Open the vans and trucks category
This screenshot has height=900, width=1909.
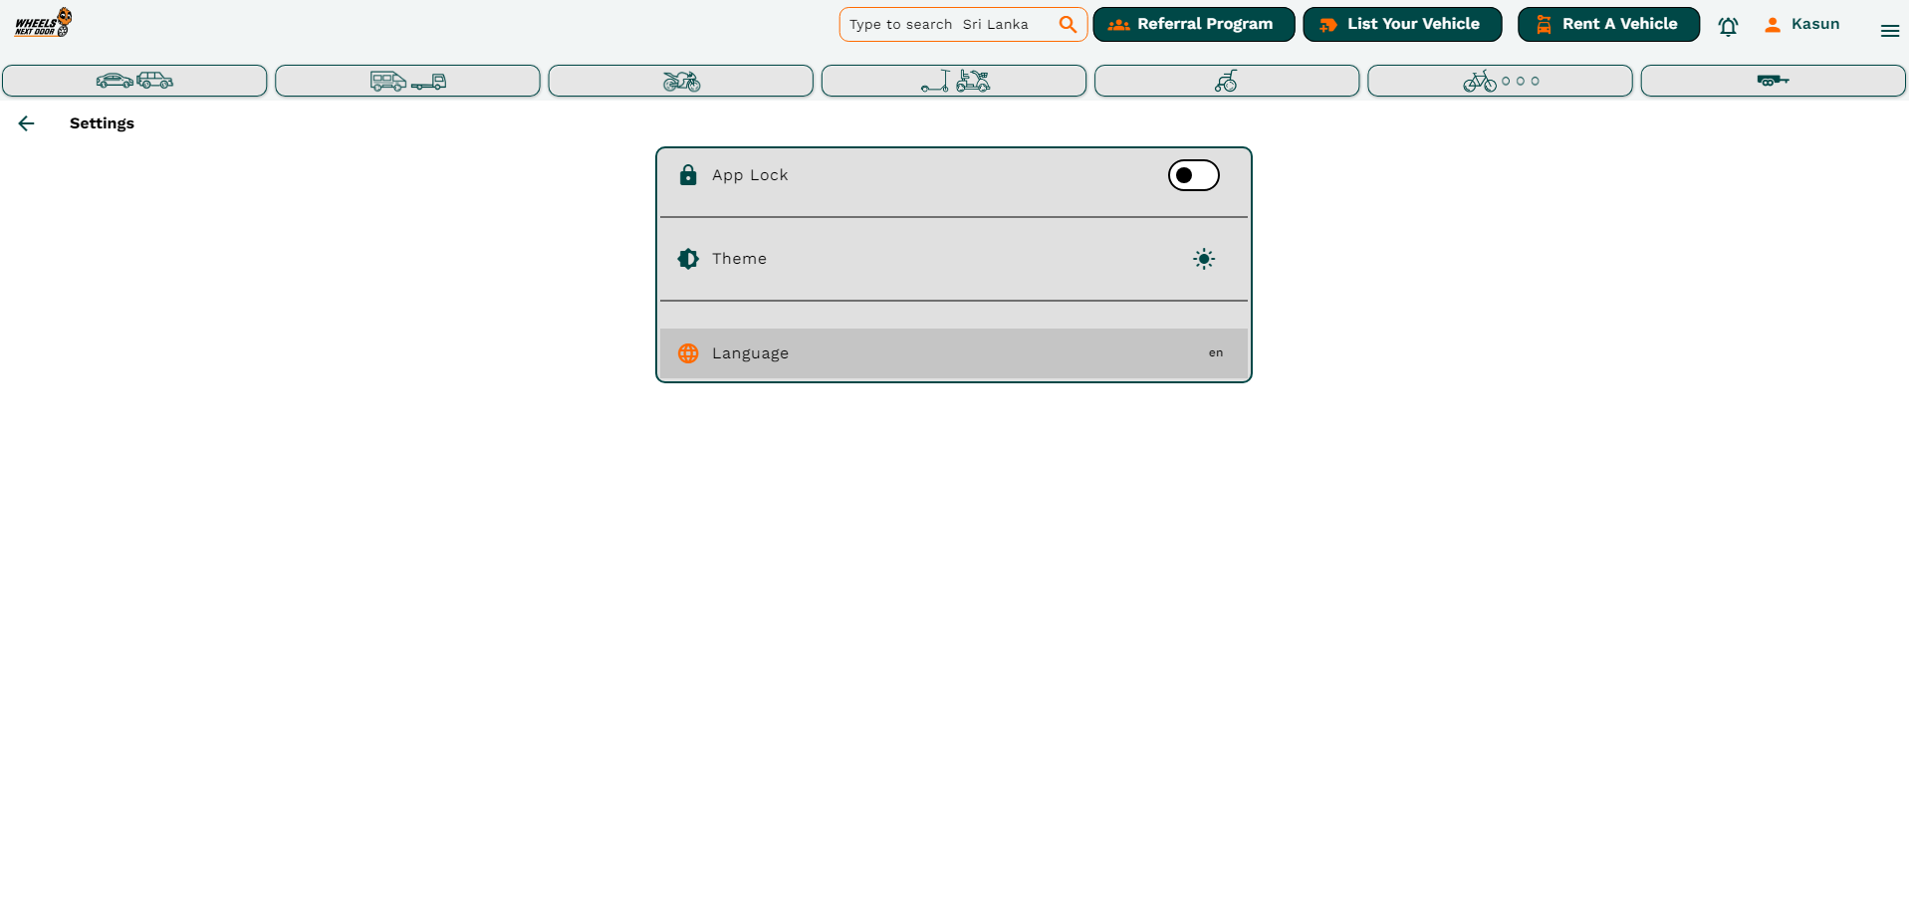407,81
